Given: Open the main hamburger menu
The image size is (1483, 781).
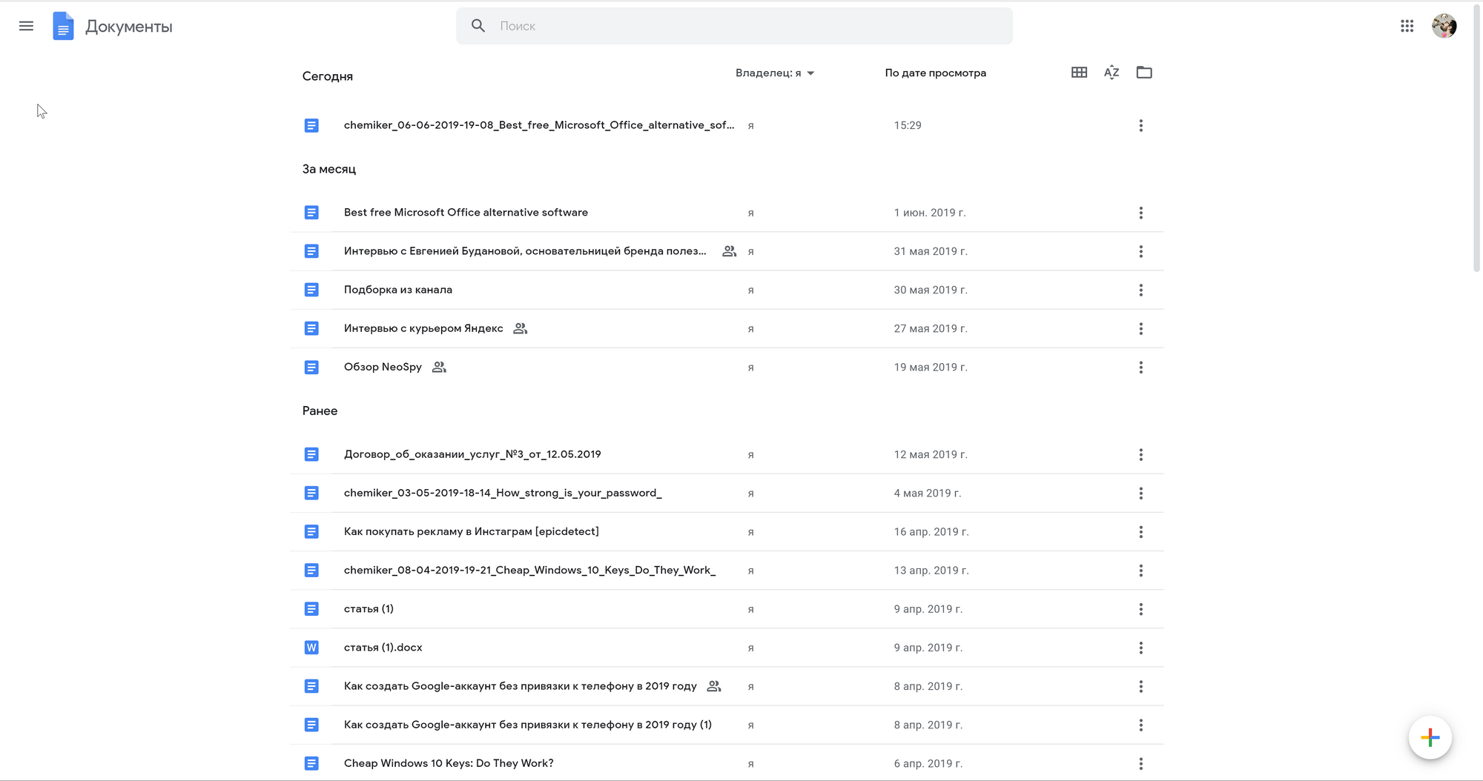Looking at the screenshot, I should coord(26,26).
